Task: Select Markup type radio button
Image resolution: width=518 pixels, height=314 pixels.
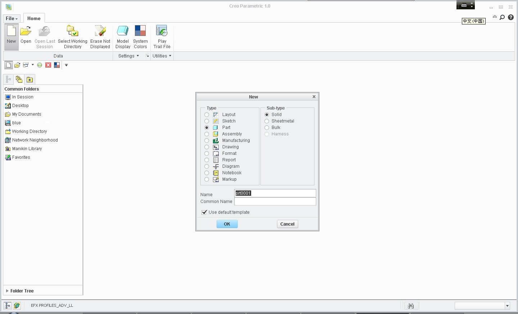Action: click(206, 179)
